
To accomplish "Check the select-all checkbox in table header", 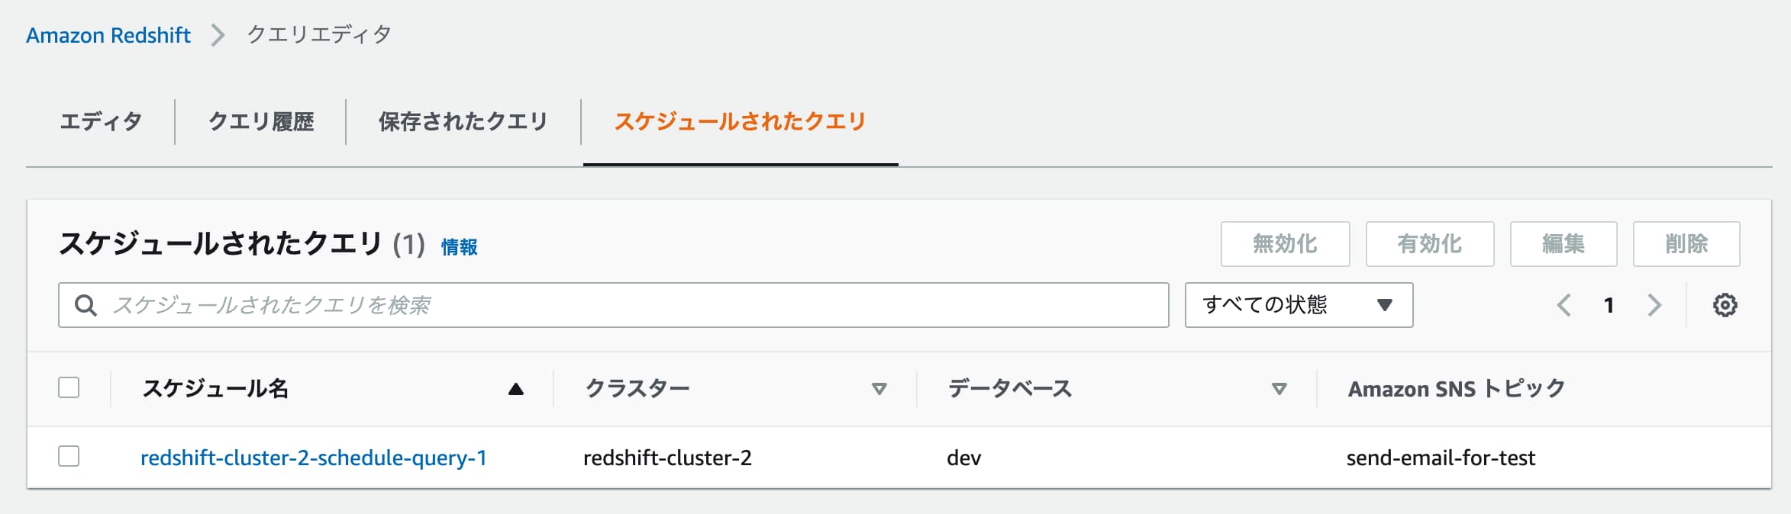I will tap(69, 388).
